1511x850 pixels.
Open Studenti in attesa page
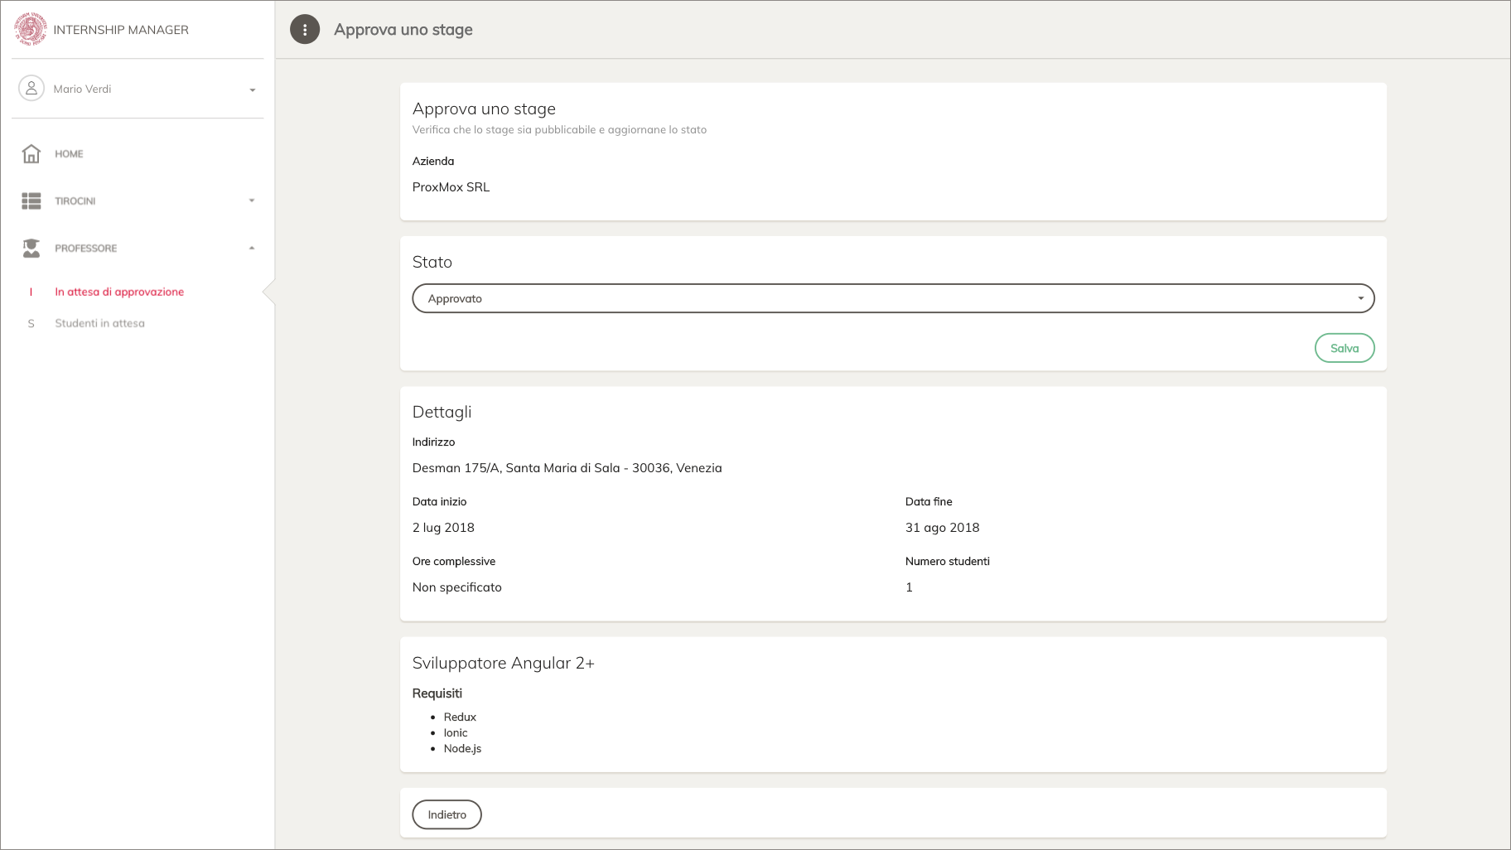99,323
